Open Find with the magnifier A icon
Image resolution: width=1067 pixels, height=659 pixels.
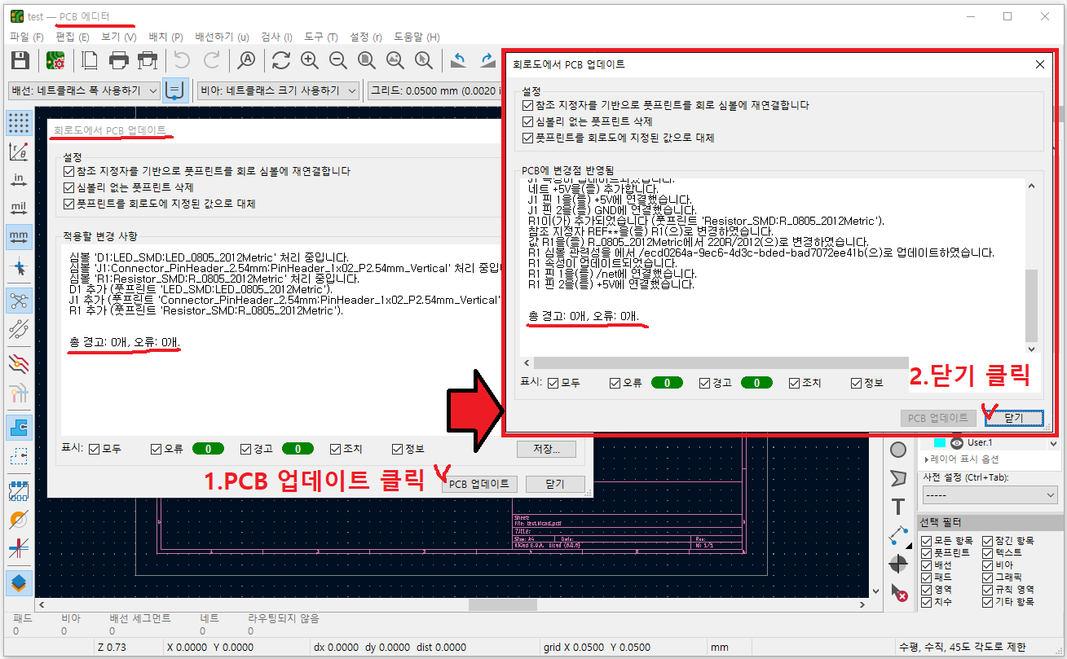246,60
